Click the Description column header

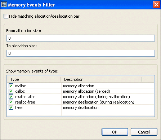point(101,79)
